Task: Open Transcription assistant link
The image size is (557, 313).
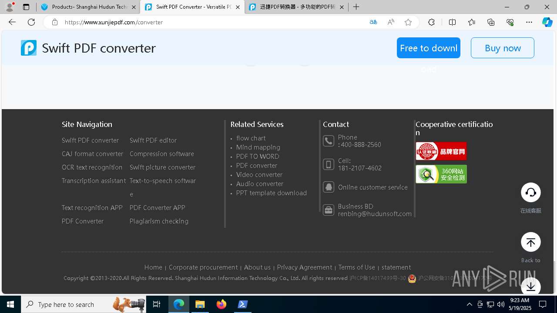Action: [x=94, y=181]
